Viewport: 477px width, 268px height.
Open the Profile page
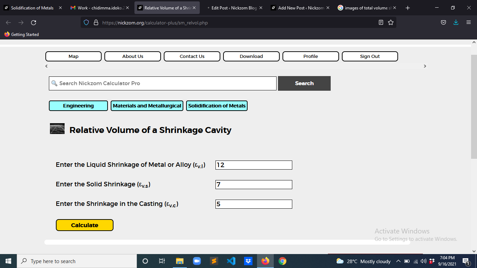311,56
